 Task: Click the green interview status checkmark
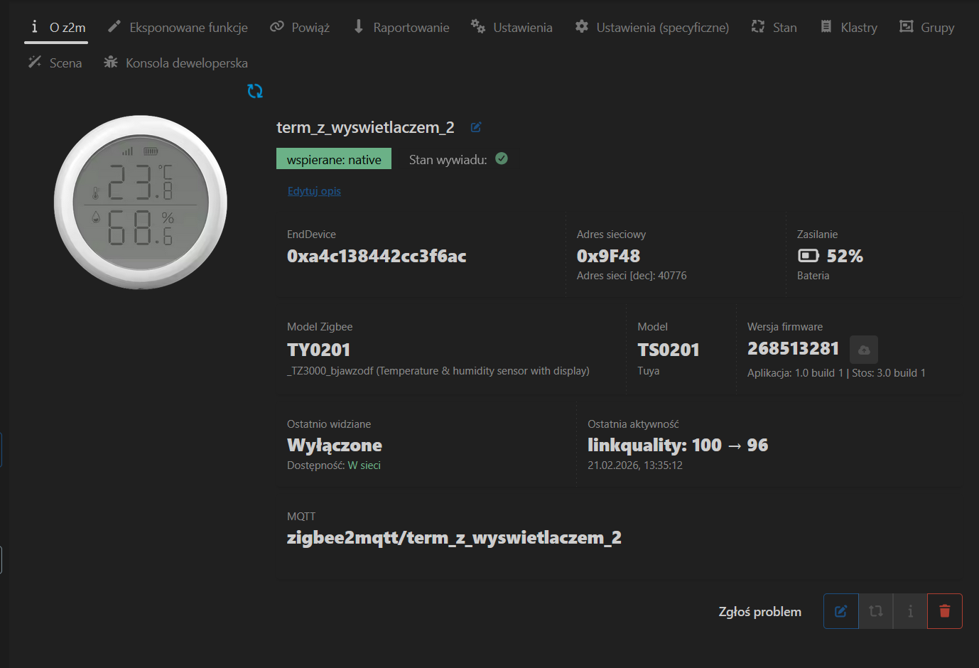[502, 158]
